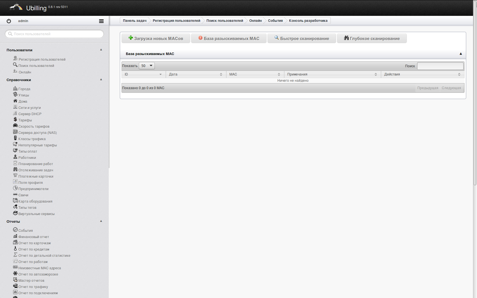Viewport: 477px width, 298px height.
Task: Click the red alert icon on База разыскиваемых MAC
Action: (x=200, y=38)
